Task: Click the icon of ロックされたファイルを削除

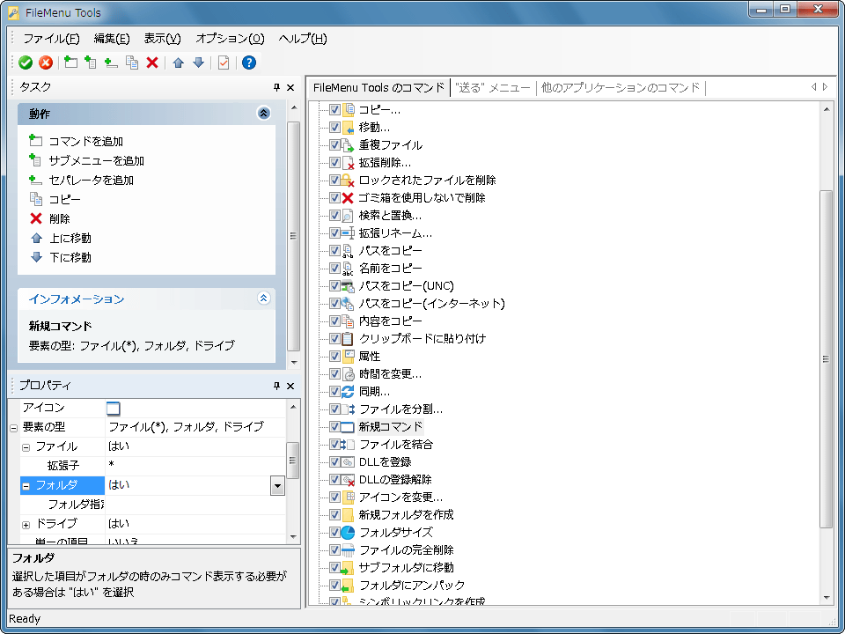Action: [349, 180]
